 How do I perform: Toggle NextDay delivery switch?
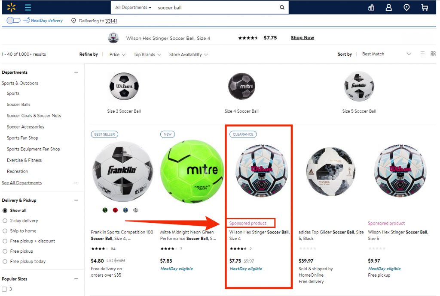13,21
